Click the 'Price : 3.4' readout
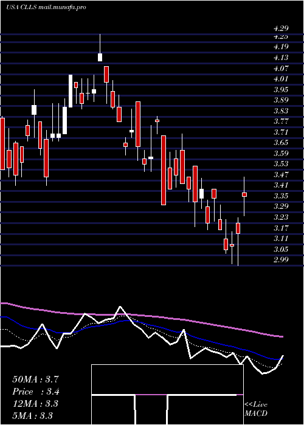 pos(35,392)
